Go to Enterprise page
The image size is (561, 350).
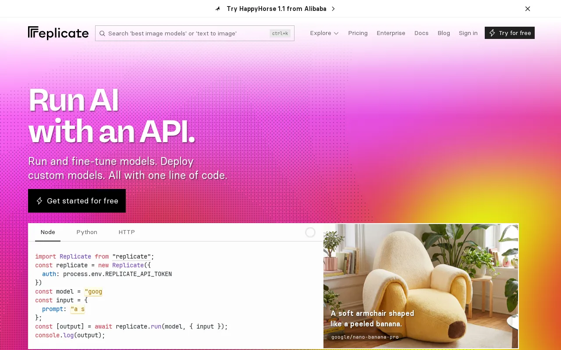391,33
